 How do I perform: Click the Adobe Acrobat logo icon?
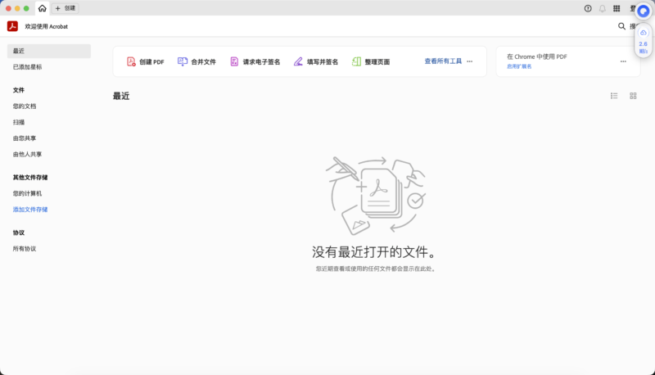12,26
